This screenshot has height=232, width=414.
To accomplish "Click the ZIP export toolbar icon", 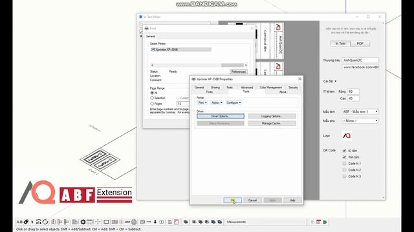I will coord(127,222).
